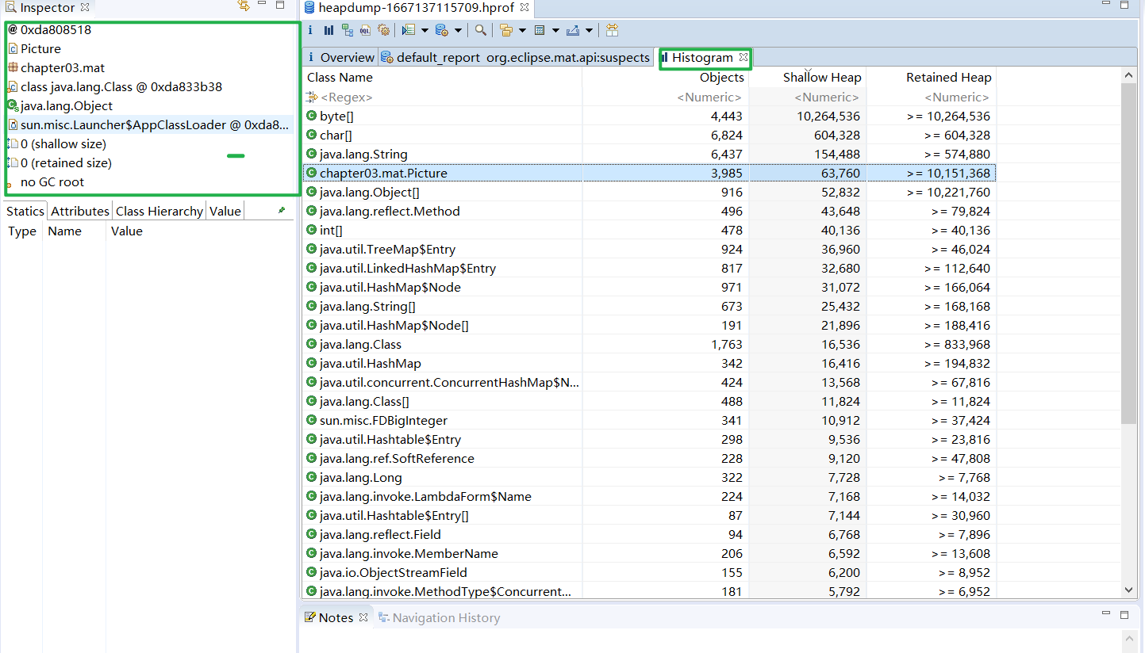Click class java.lang.Class @ 0xda833b38 entry
Viewport: 1145px width, 653px height.
(121, 86)
